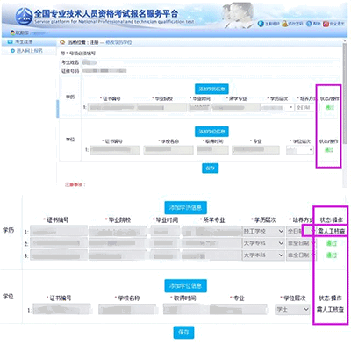
Task: Click 添加学历信息 button in the enlarged lower form
Action: (x=186, y=207)
